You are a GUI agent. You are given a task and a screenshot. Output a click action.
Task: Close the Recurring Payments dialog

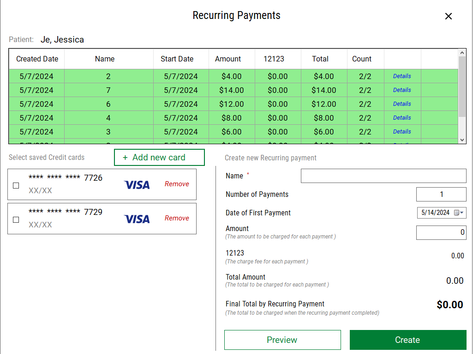pyautogui.click(x=448, y=16)
